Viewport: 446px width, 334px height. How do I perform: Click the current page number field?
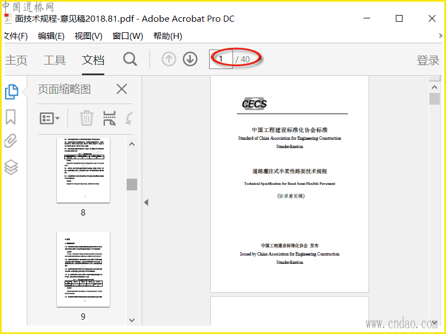point(221,59)
